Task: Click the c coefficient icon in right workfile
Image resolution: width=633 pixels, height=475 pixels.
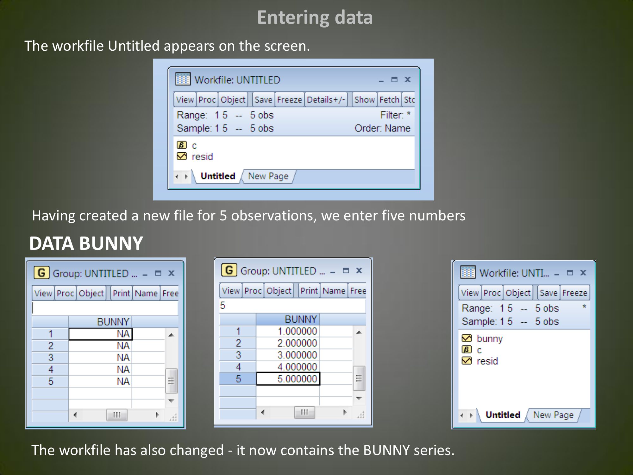Action: 467,350
